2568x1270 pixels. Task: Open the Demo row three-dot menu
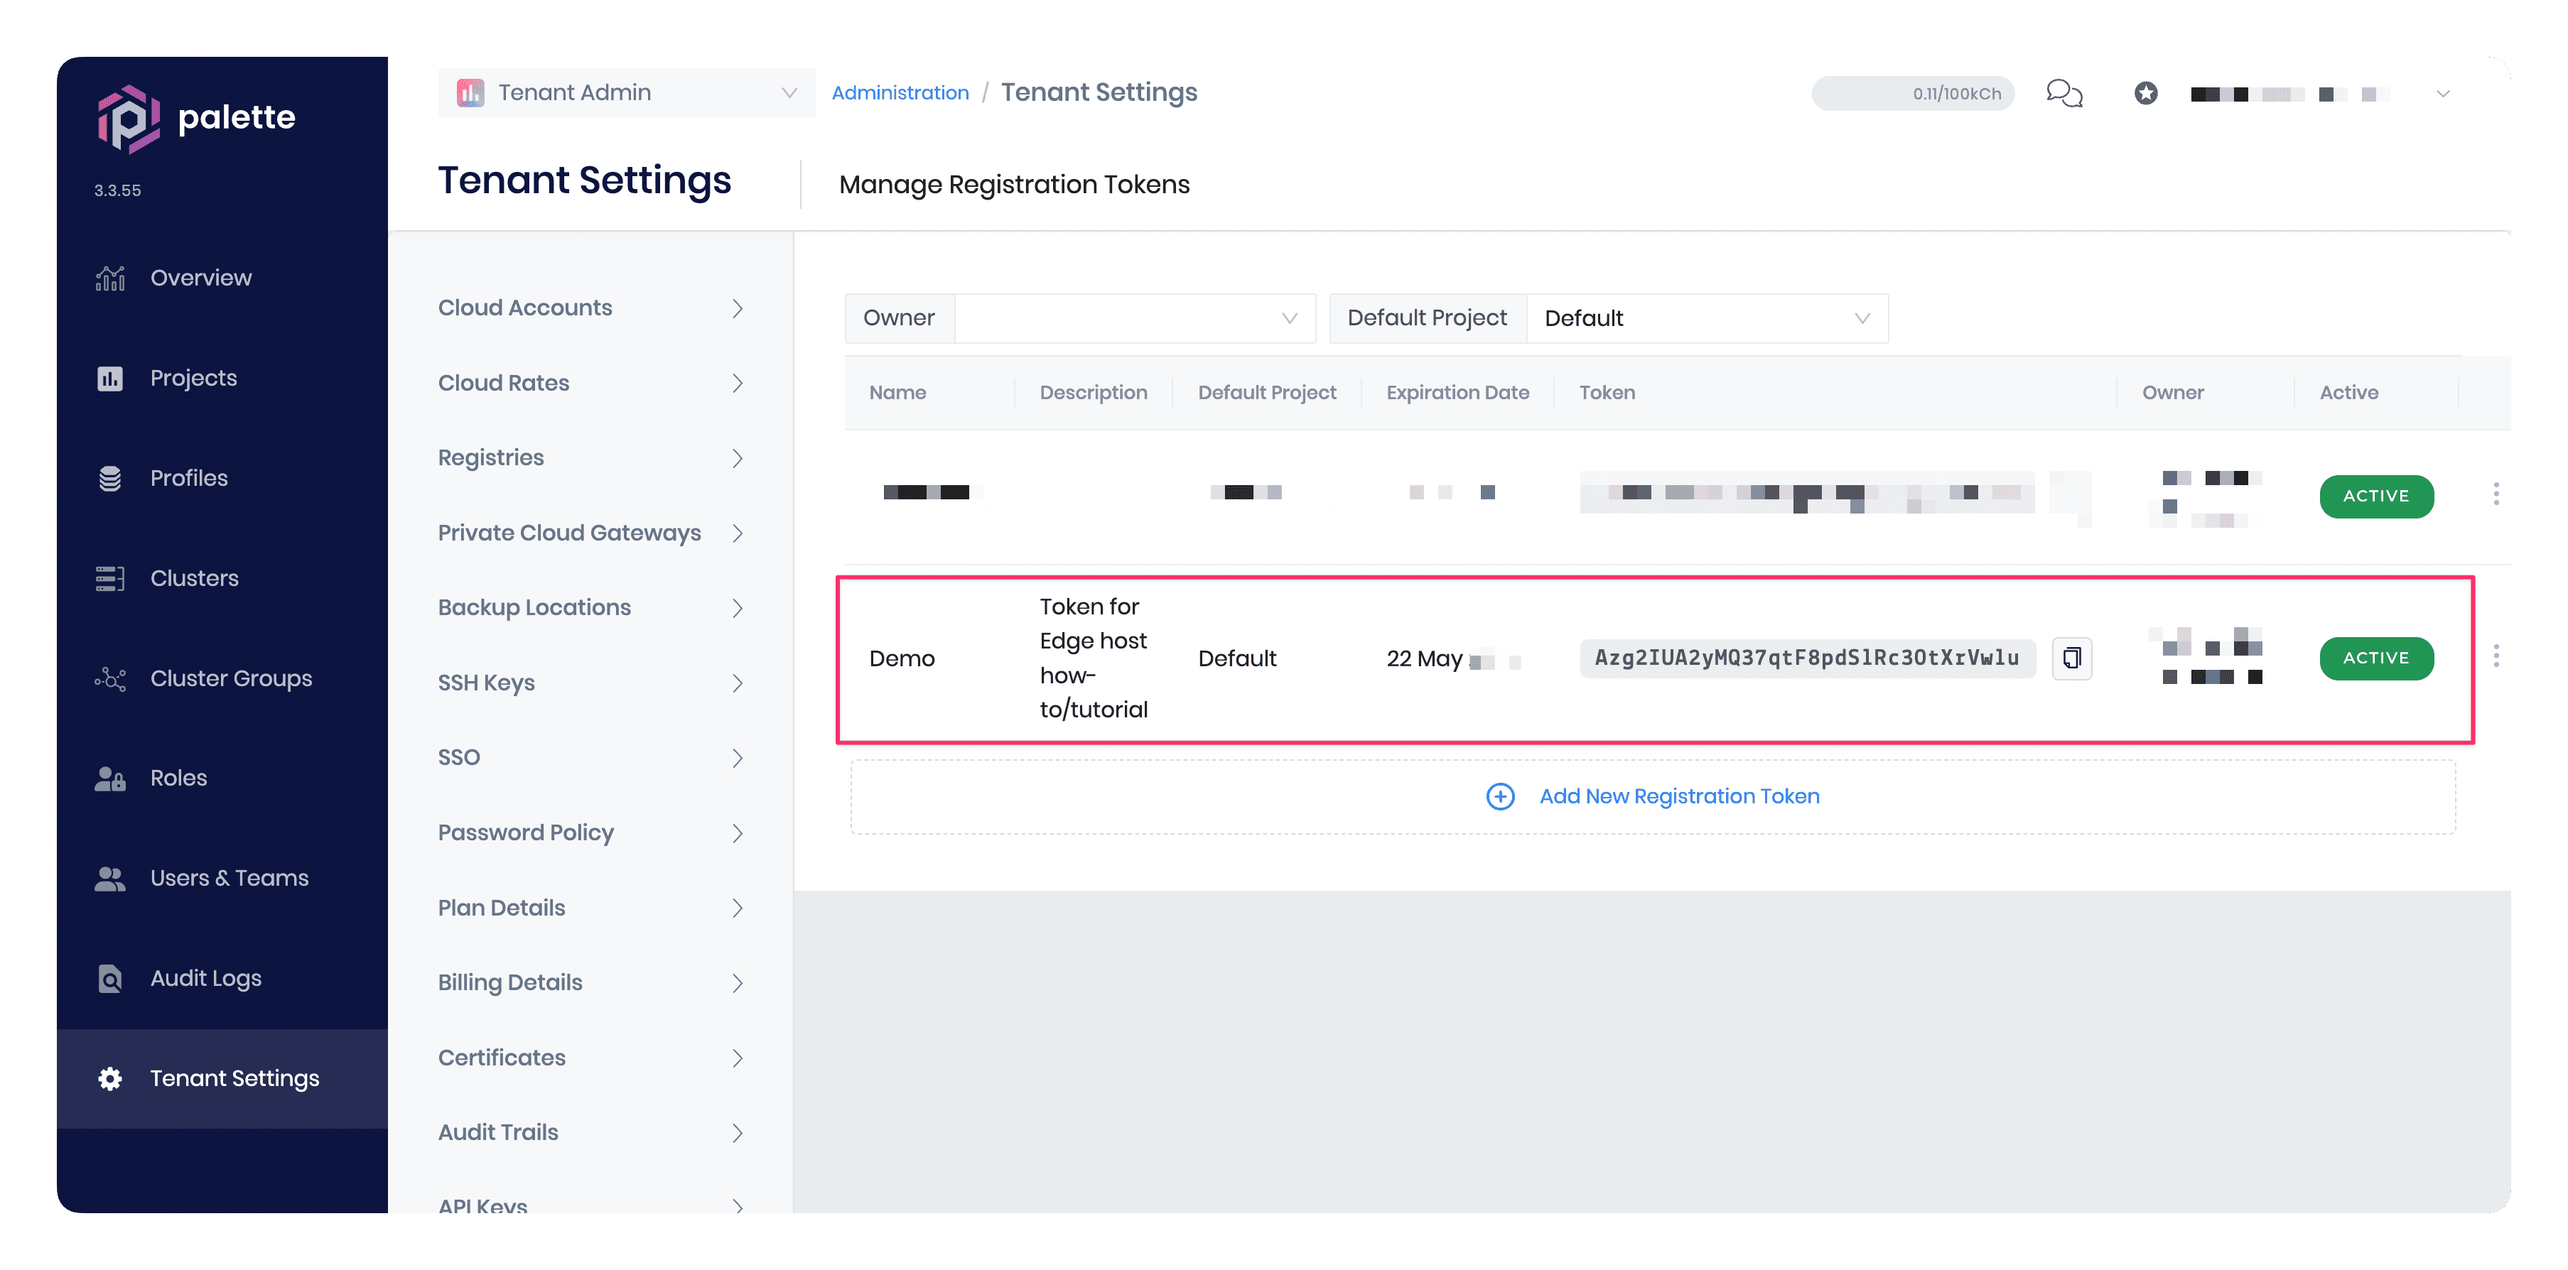[2496, 656]
